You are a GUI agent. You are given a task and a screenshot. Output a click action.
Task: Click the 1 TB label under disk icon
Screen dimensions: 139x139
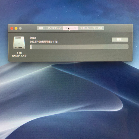coord(19,53)
